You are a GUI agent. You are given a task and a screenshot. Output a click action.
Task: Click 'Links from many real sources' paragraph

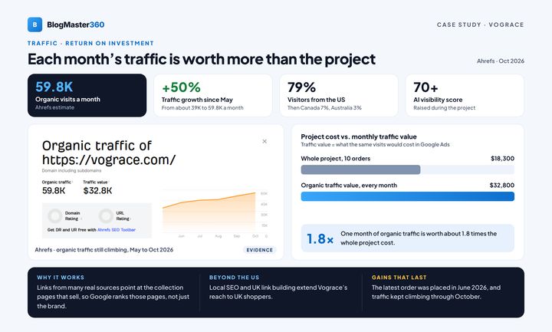[113, 297]
